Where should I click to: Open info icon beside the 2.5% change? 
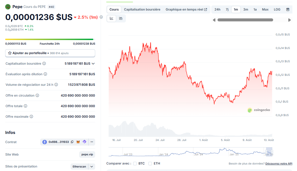click(101, 17)
